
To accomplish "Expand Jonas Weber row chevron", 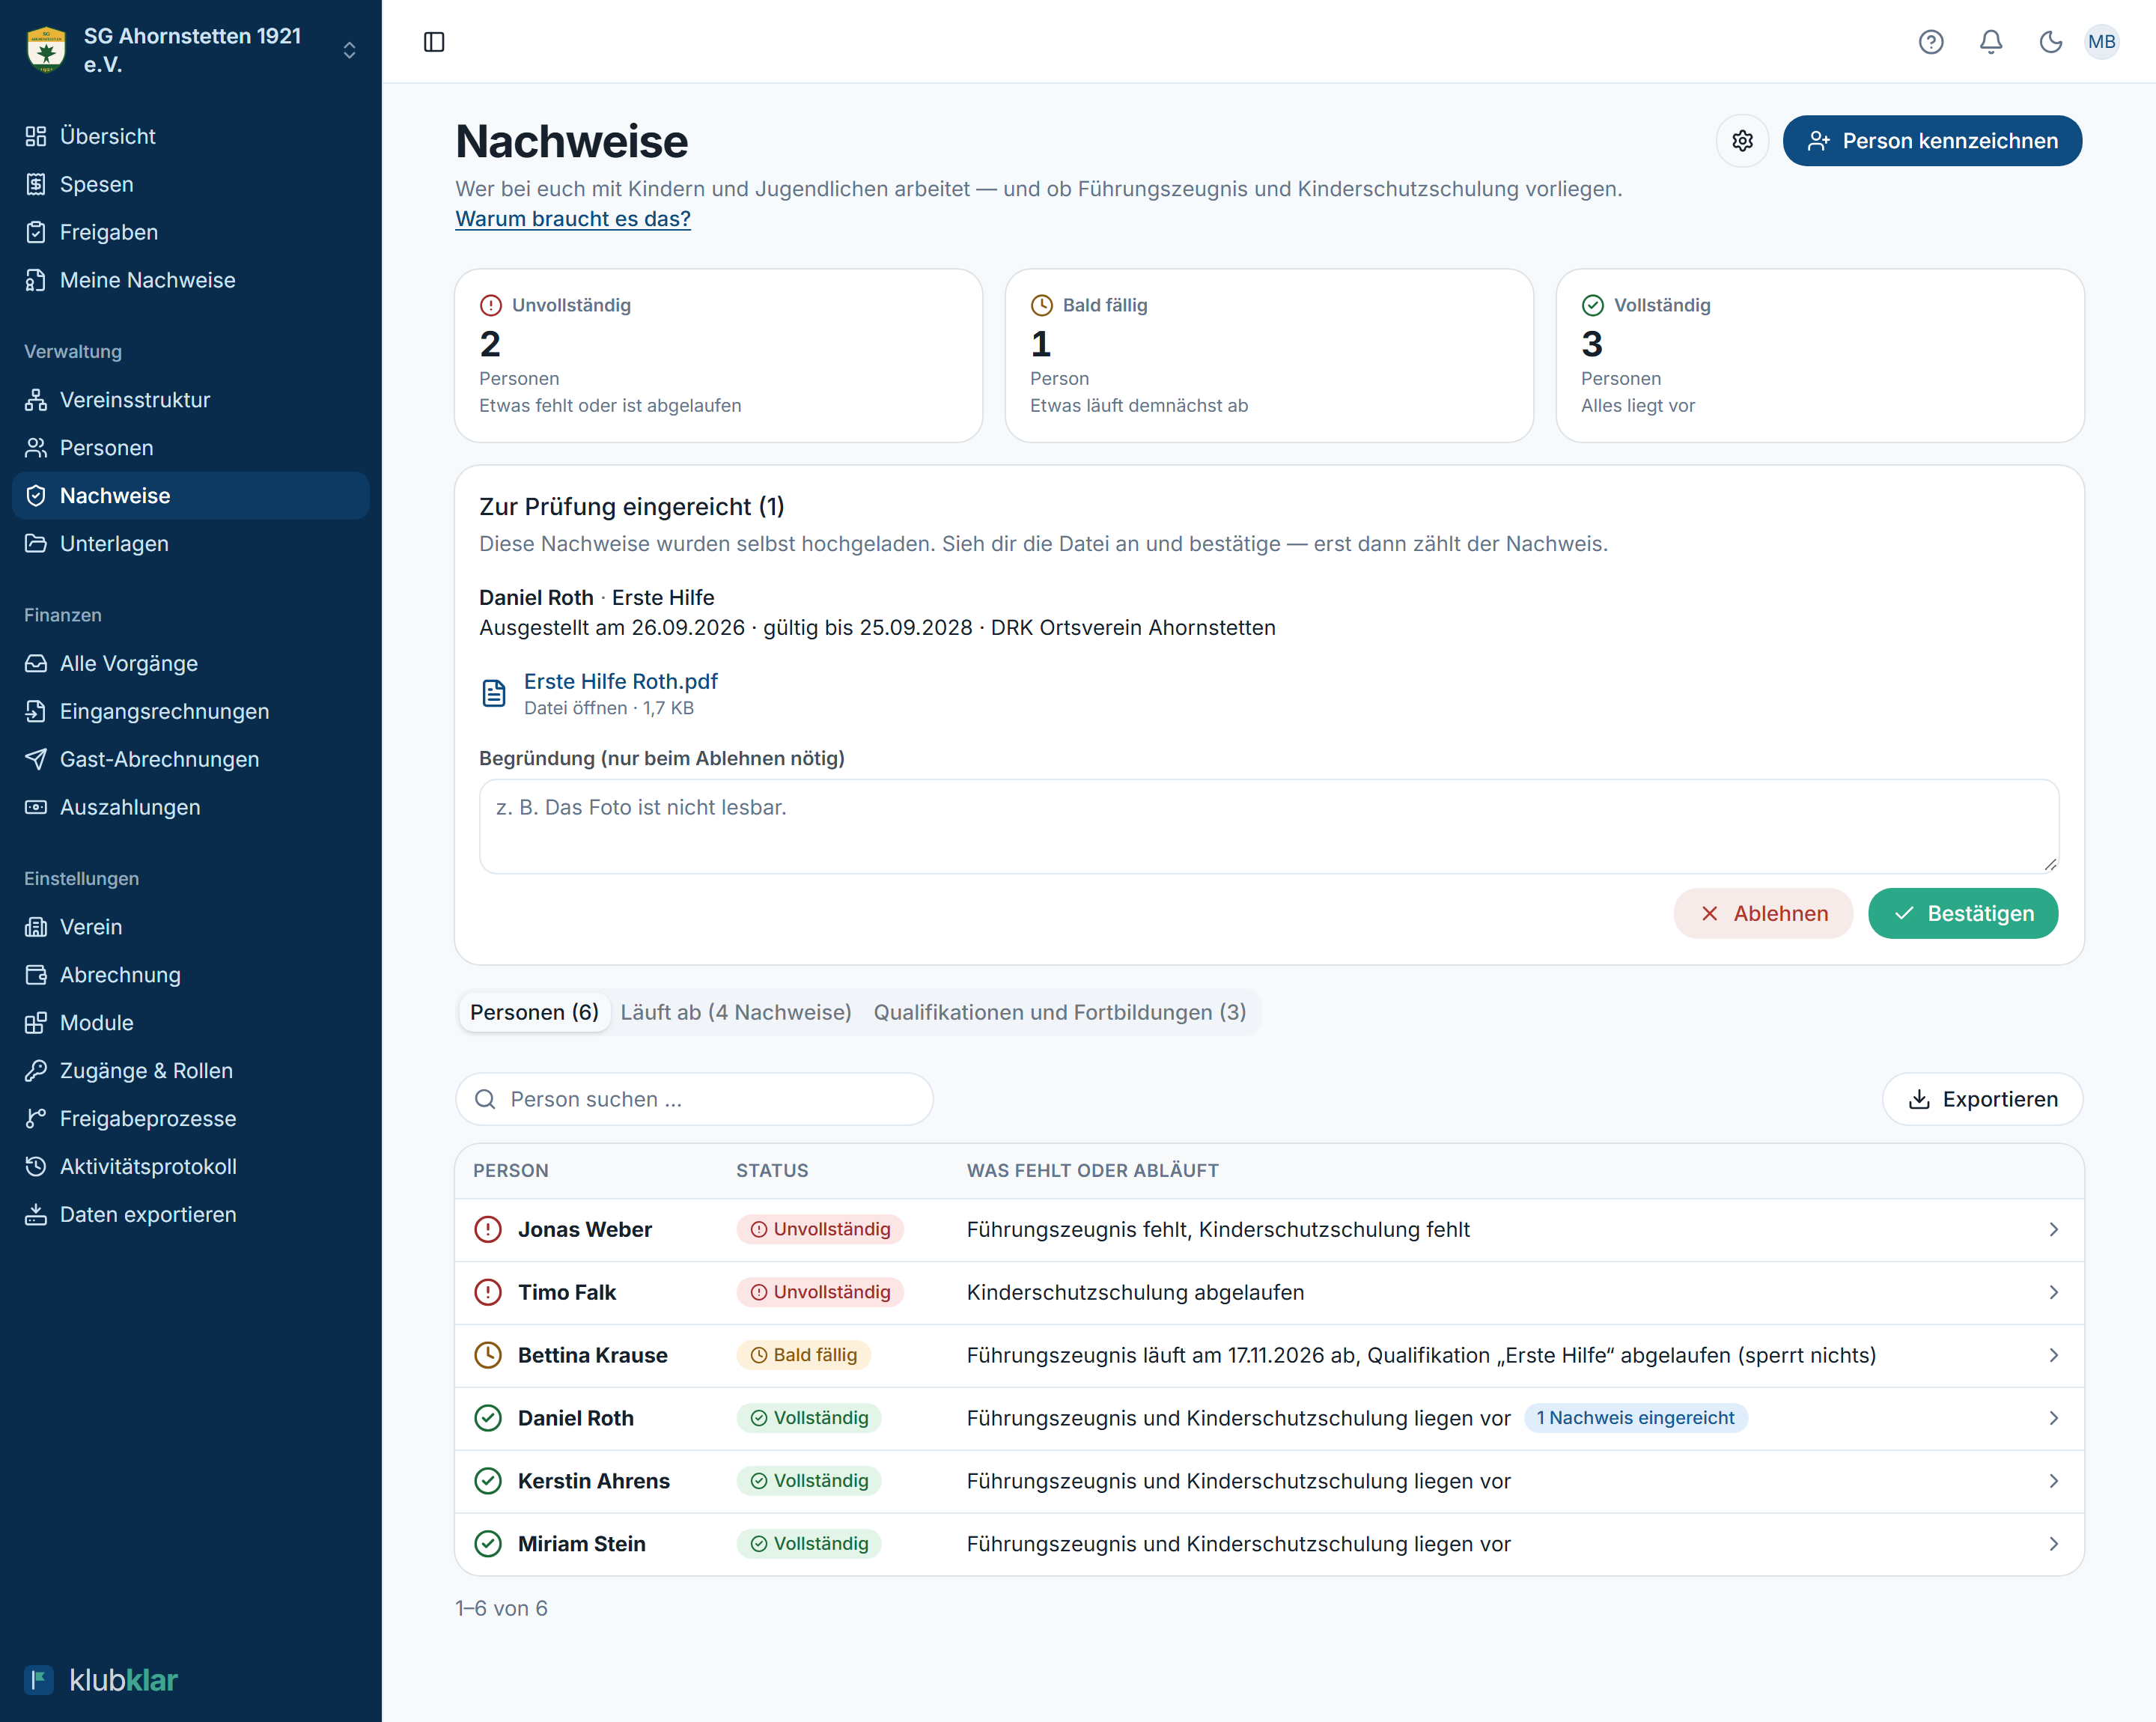I will coord(2053,1230).
